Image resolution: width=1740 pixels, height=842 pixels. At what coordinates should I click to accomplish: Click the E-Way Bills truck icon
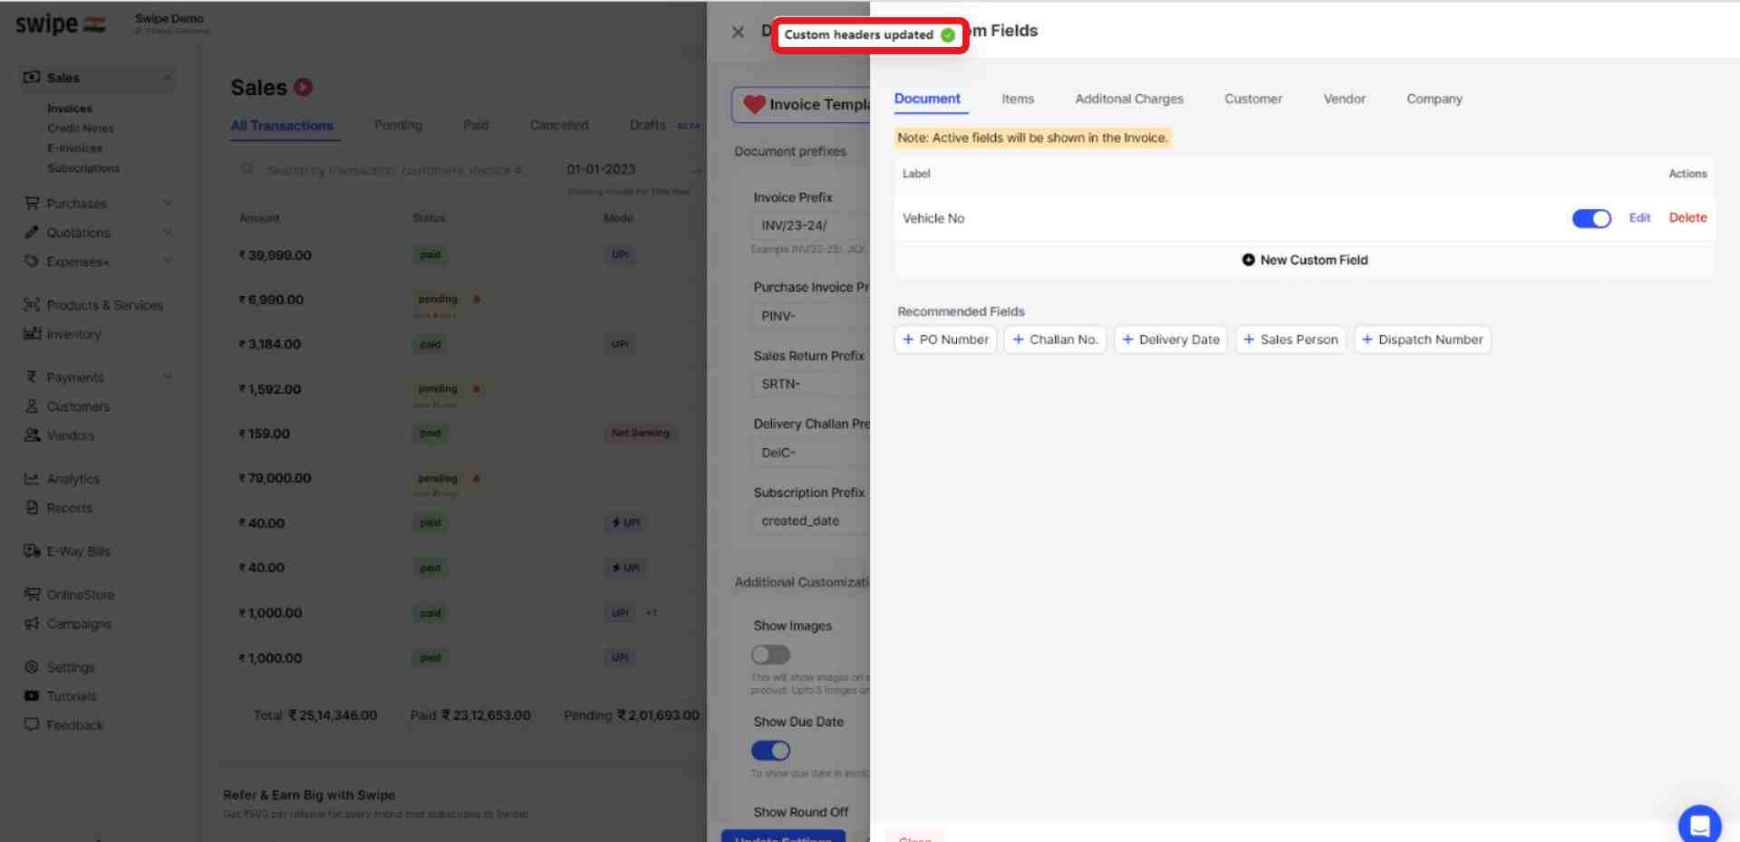[x=32, y=551]
